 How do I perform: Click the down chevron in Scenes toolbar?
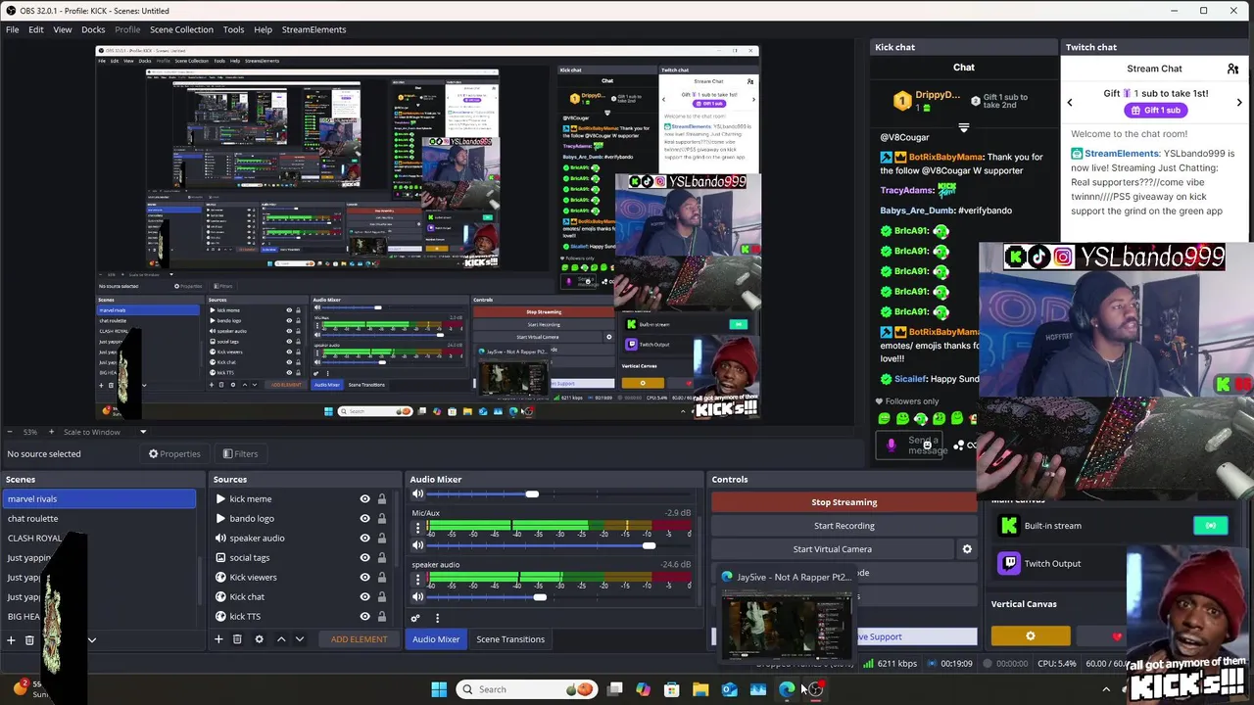click(92, 640)
